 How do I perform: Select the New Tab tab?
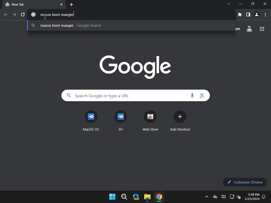click(34, 4)
